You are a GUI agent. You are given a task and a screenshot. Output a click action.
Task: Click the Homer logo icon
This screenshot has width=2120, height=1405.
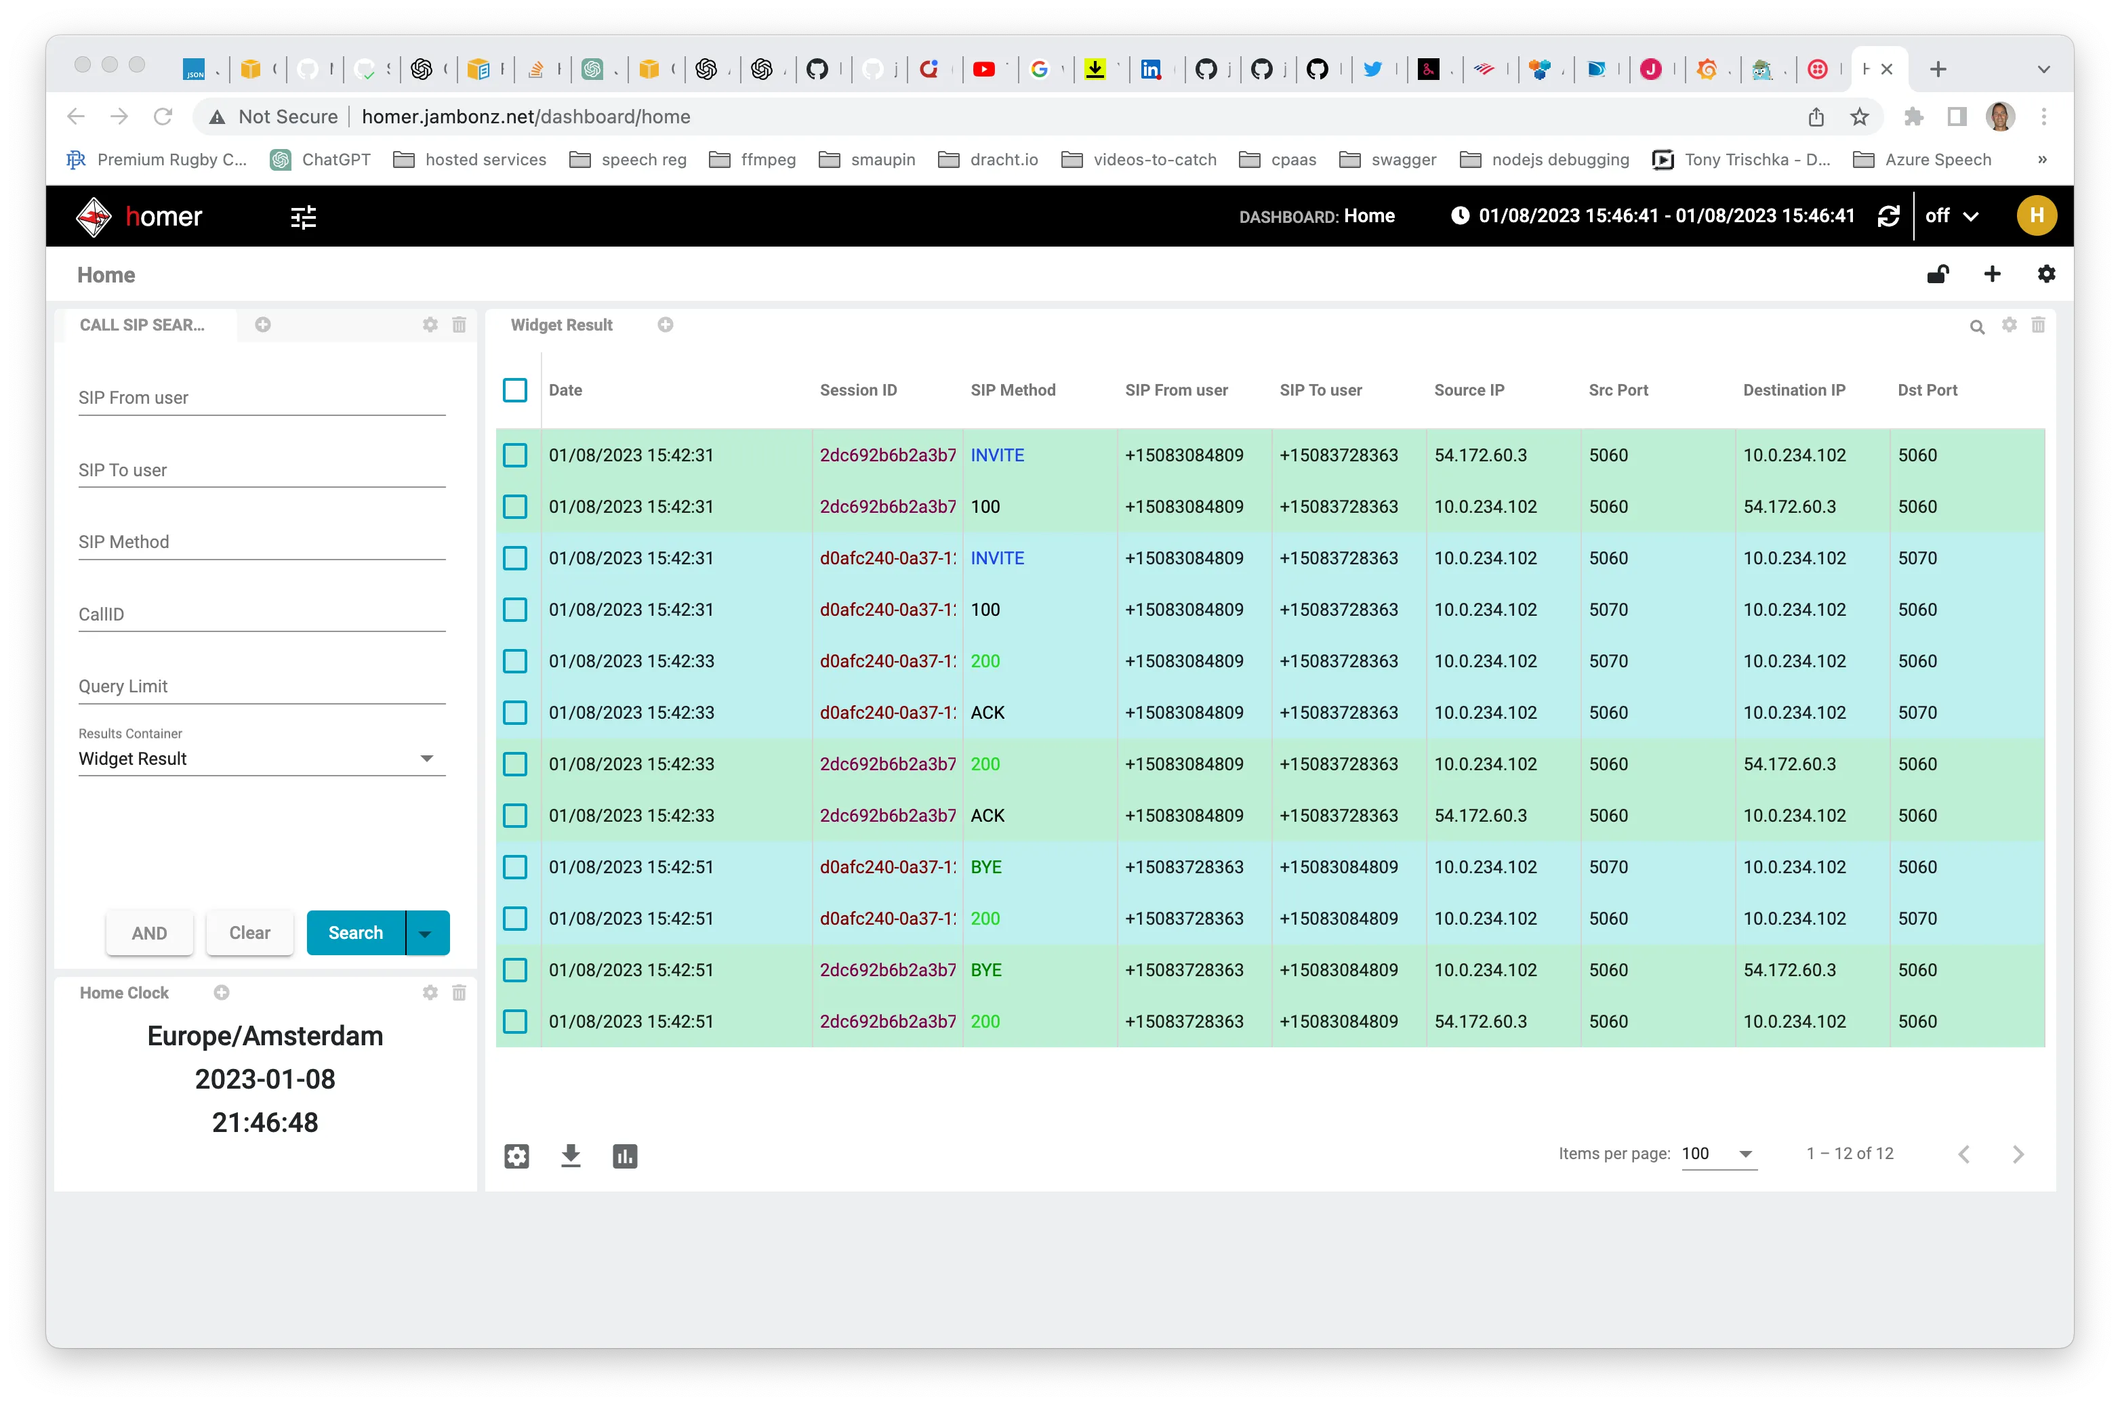coord(94,216)
